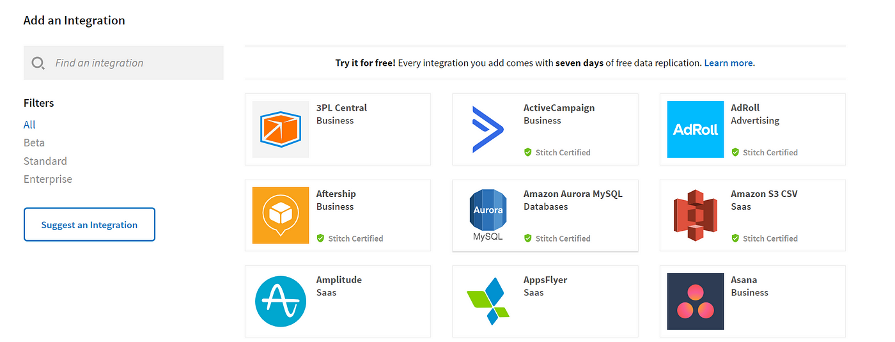
Task: Select the AppsFlyer green-blue logo
Action: click(488, 301)
